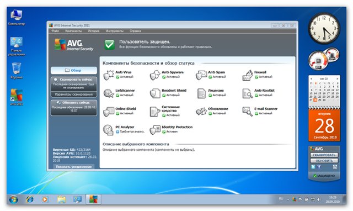The width and height of the screenshot is (353, 211).
Task: Open the E-mail Scanner component
Action: point(260,111)
